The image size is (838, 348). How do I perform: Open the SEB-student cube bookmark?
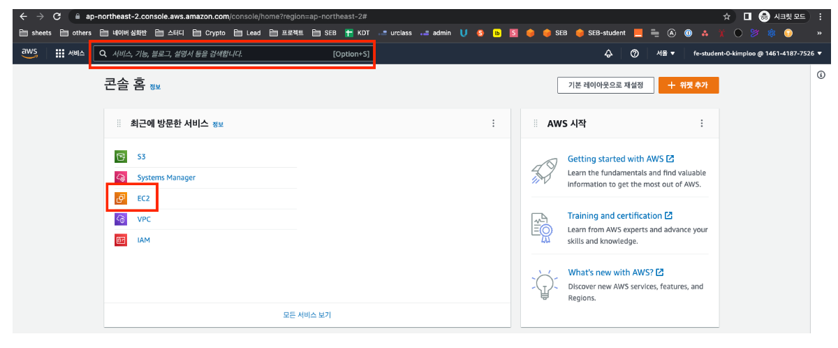[601, 33]
